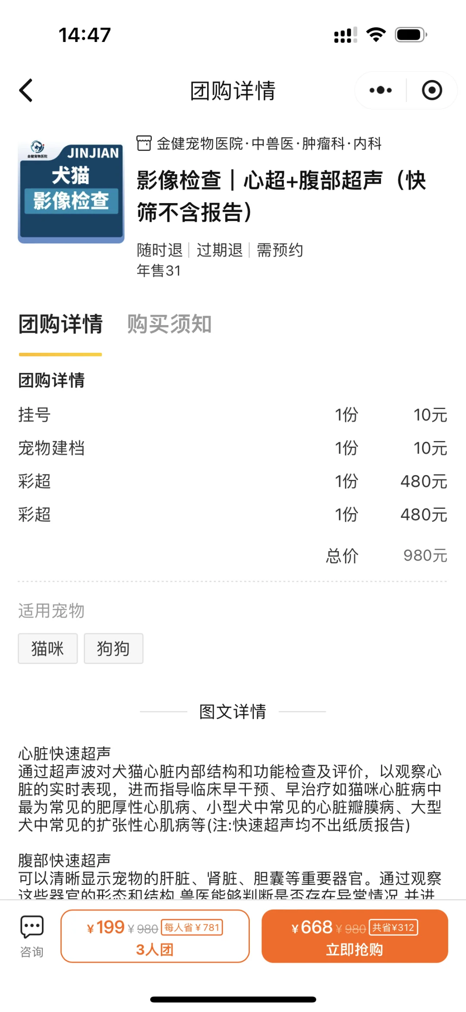Screen dimensions: 466x1012
Task: Switch to the 购买须知 tab
Action: pyautogui.click(x=169, y=324)
